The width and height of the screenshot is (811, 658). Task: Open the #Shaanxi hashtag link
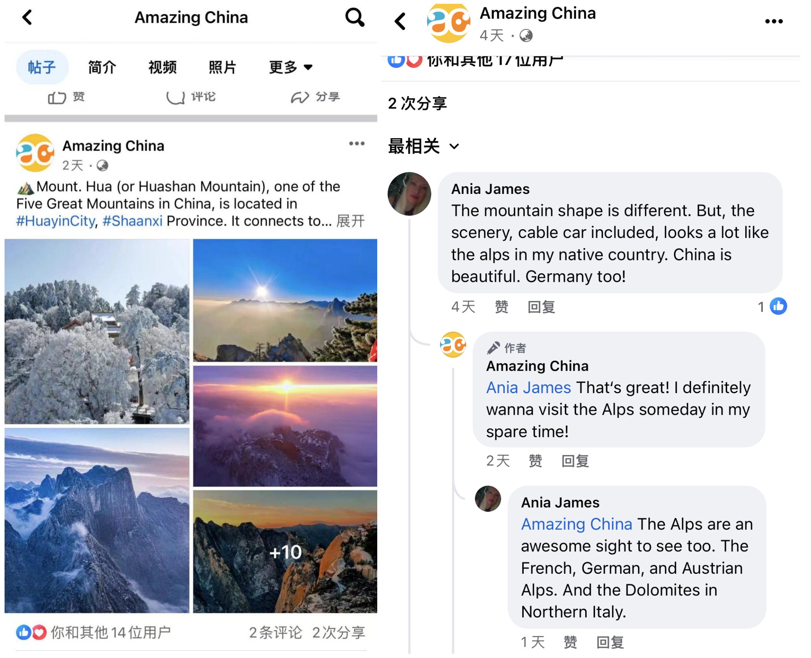[133, 220]
